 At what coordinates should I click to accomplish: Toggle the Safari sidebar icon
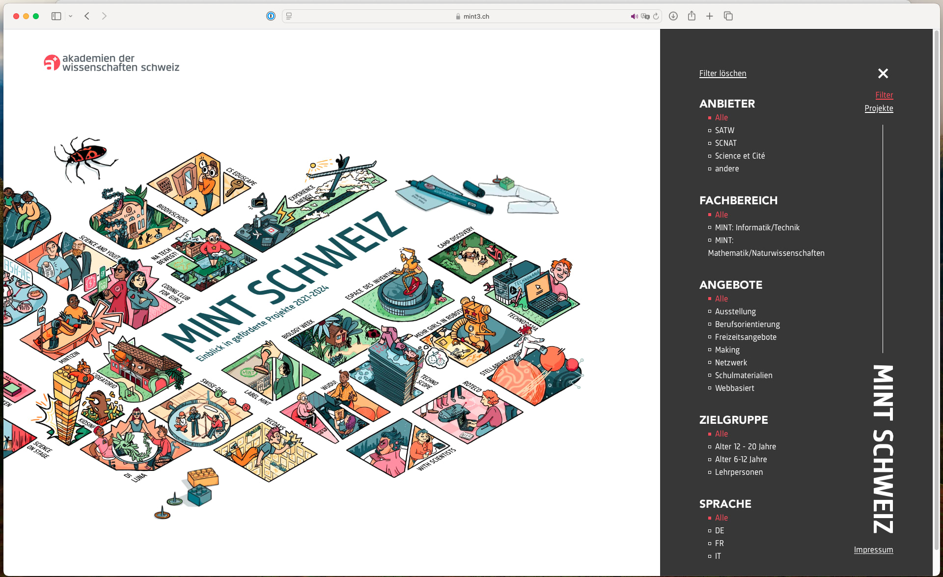(x=56, y=16)
